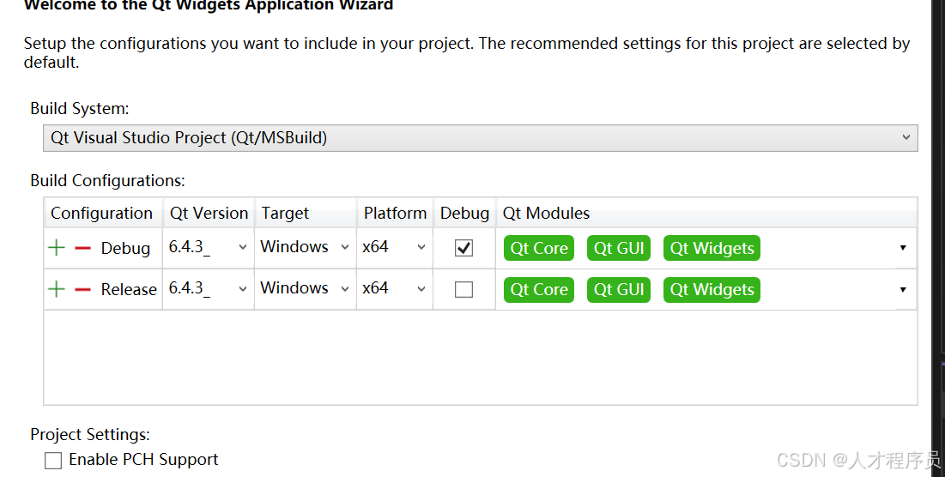Click the Qt GUI module tag in Release row

[x=619, y=289]
